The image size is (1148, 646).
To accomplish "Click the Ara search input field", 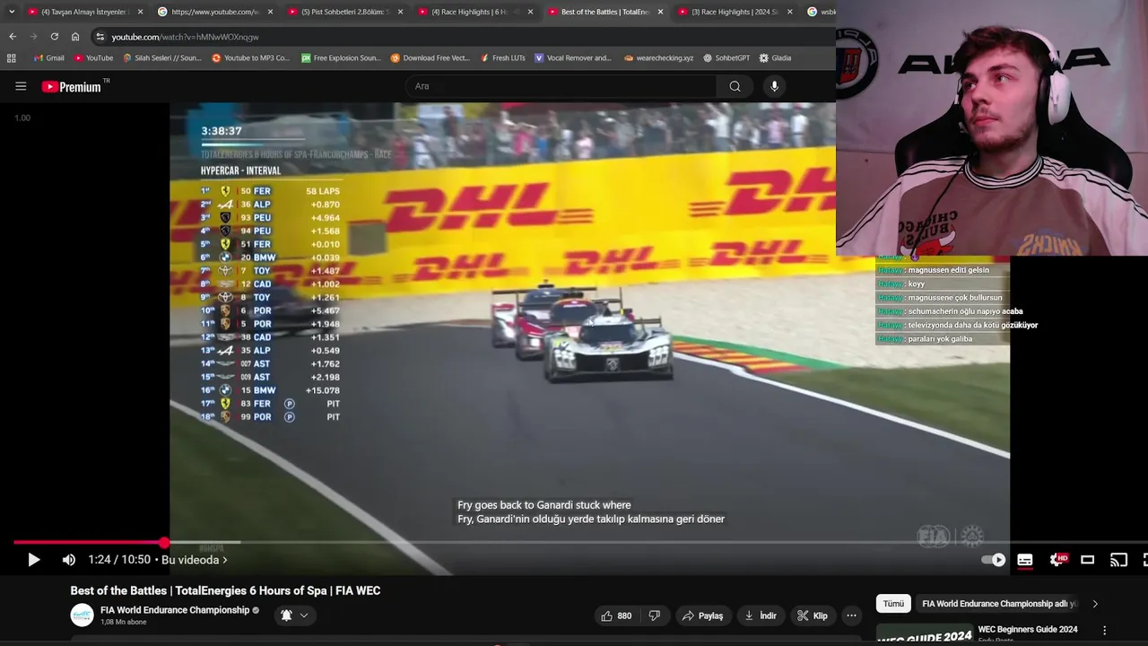I will coord(561,86).
